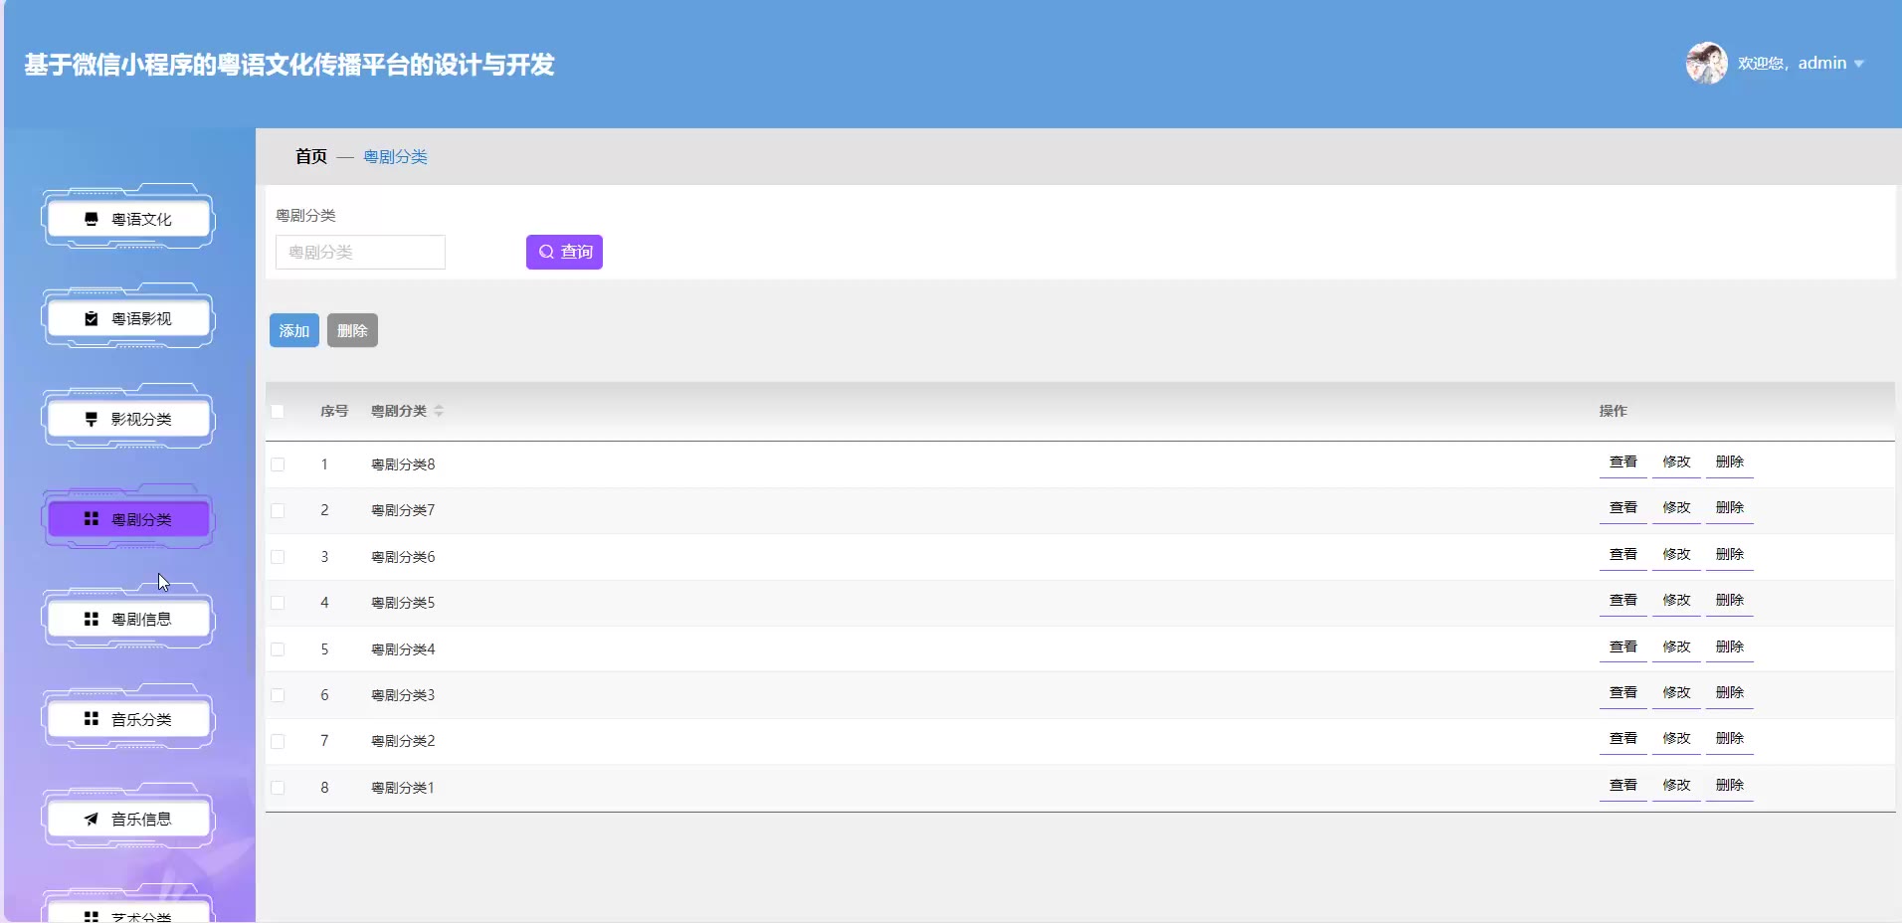Click 首页 in the breadcrumb
Screen dimensions: 1902x923
coord(311,156)
